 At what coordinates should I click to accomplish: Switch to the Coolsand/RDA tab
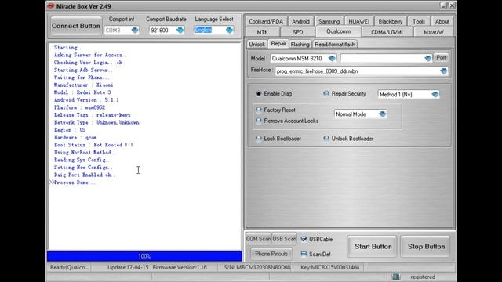click(x=266, y=21)
